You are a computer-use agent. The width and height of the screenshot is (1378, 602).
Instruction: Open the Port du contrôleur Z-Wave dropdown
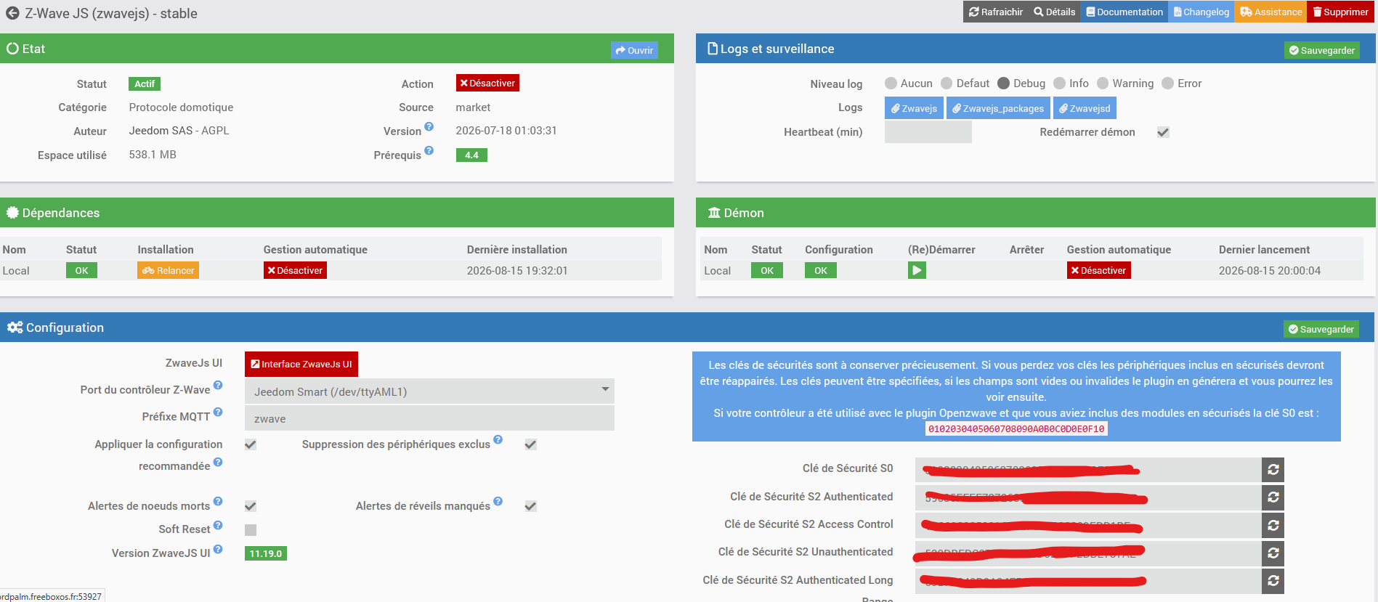(429, 391)
